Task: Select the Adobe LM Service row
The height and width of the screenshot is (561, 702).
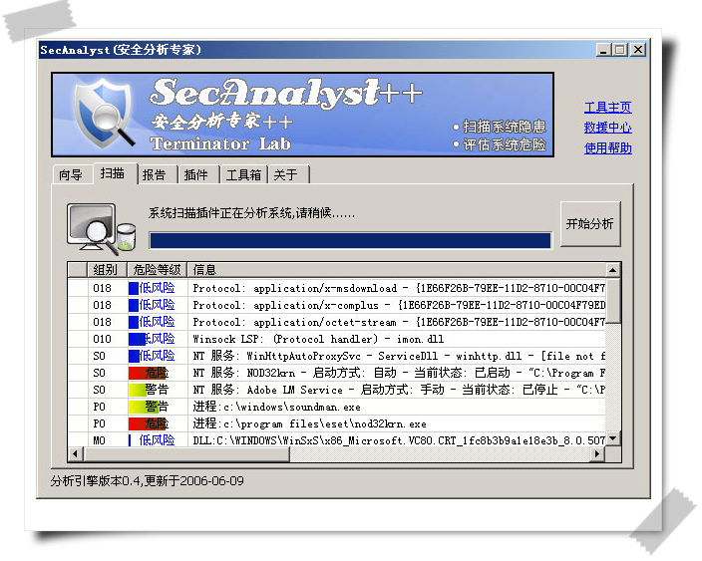Action: (337, 390)
